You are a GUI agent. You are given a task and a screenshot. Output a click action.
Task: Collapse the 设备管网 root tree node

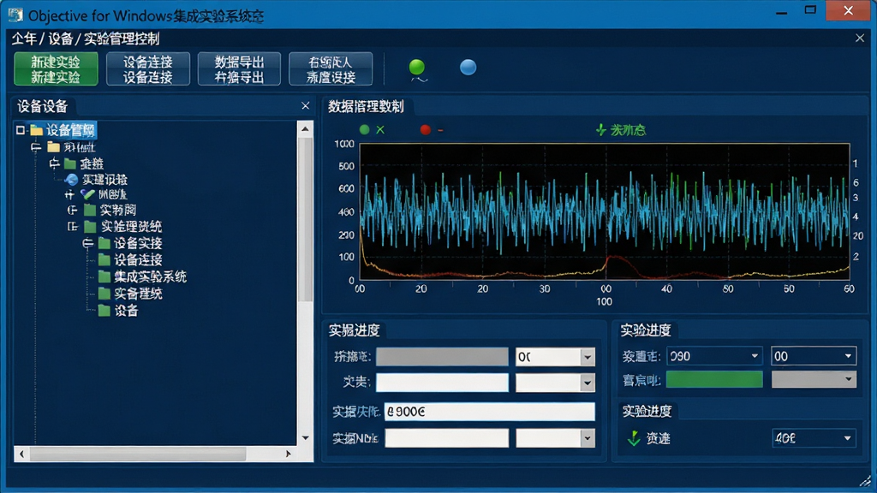(21, 130)
